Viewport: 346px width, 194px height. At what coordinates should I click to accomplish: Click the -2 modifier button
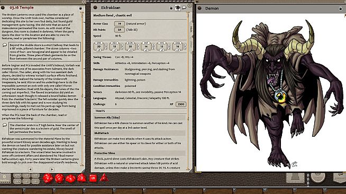tap(26, 181)
